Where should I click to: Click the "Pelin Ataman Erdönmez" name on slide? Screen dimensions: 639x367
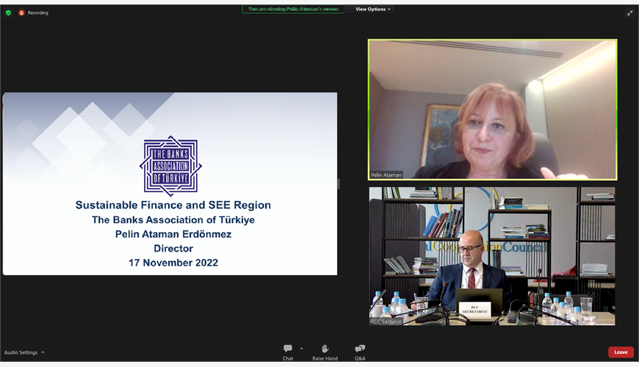[173, 234]
